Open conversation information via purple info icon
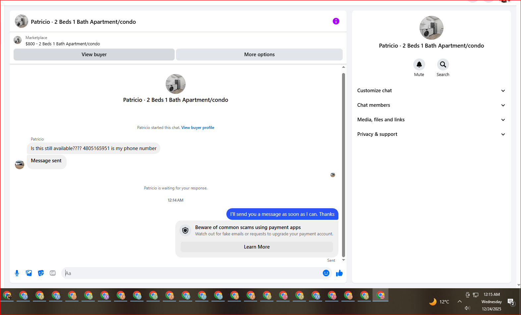Viewport: 521px width, 315px height. (336, 21)
